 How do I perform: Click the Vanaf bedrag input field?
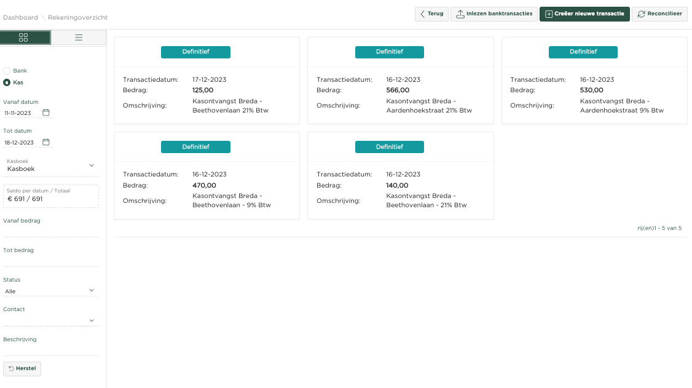(x=51, y=231)
